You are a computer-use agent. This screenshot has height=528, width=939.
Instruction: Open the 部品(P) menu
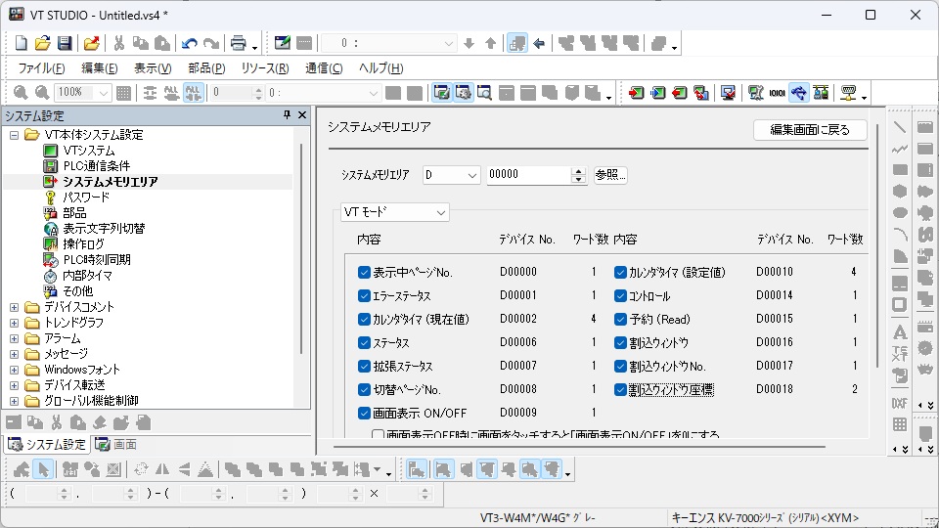click(x=206, y=68)
